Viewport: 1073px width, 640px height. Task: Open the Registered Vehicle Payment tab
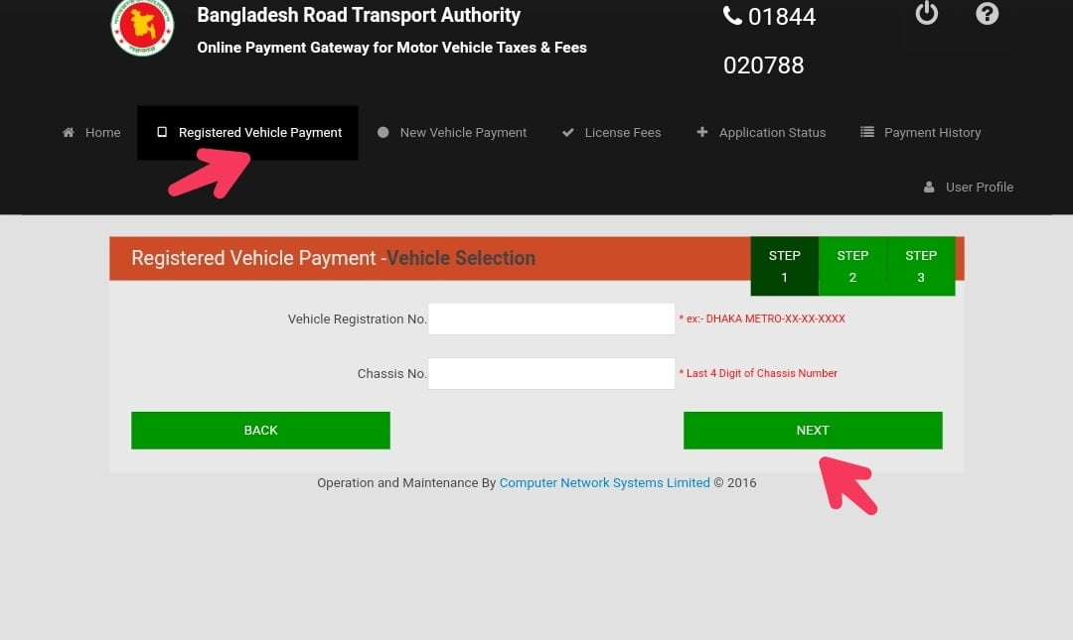tap(247, 133)
